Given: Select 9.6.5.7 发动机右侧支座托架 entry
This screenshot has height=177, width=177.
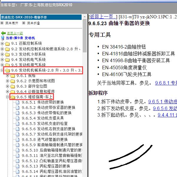Looking at the screenshot, I should 52,134.
